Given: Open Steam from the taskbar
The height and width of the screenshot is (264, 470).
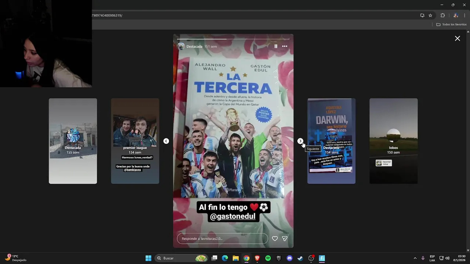Looking at the screenshot, I should tap(300, 258).
